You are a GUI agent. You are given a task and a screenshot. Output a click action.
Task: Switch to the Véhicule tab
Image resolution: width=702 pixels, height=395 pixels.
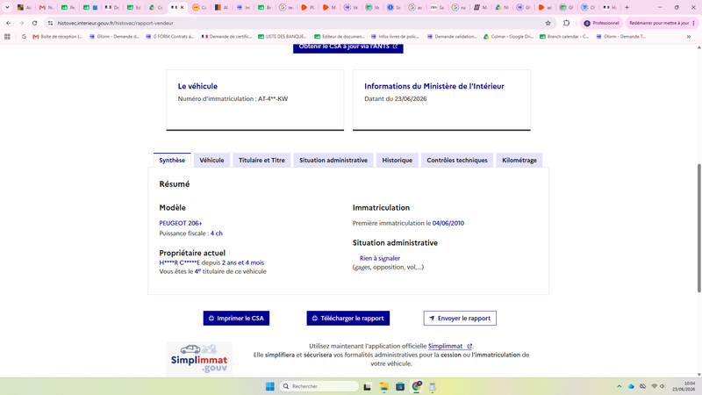[211, 161]
